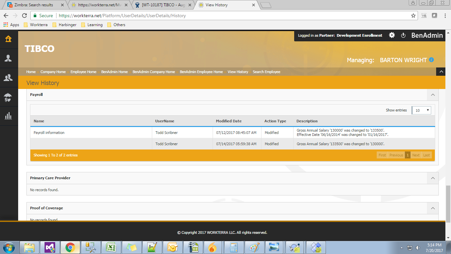
Task: Bookmark page with star icon
Action: click(413, 16)
